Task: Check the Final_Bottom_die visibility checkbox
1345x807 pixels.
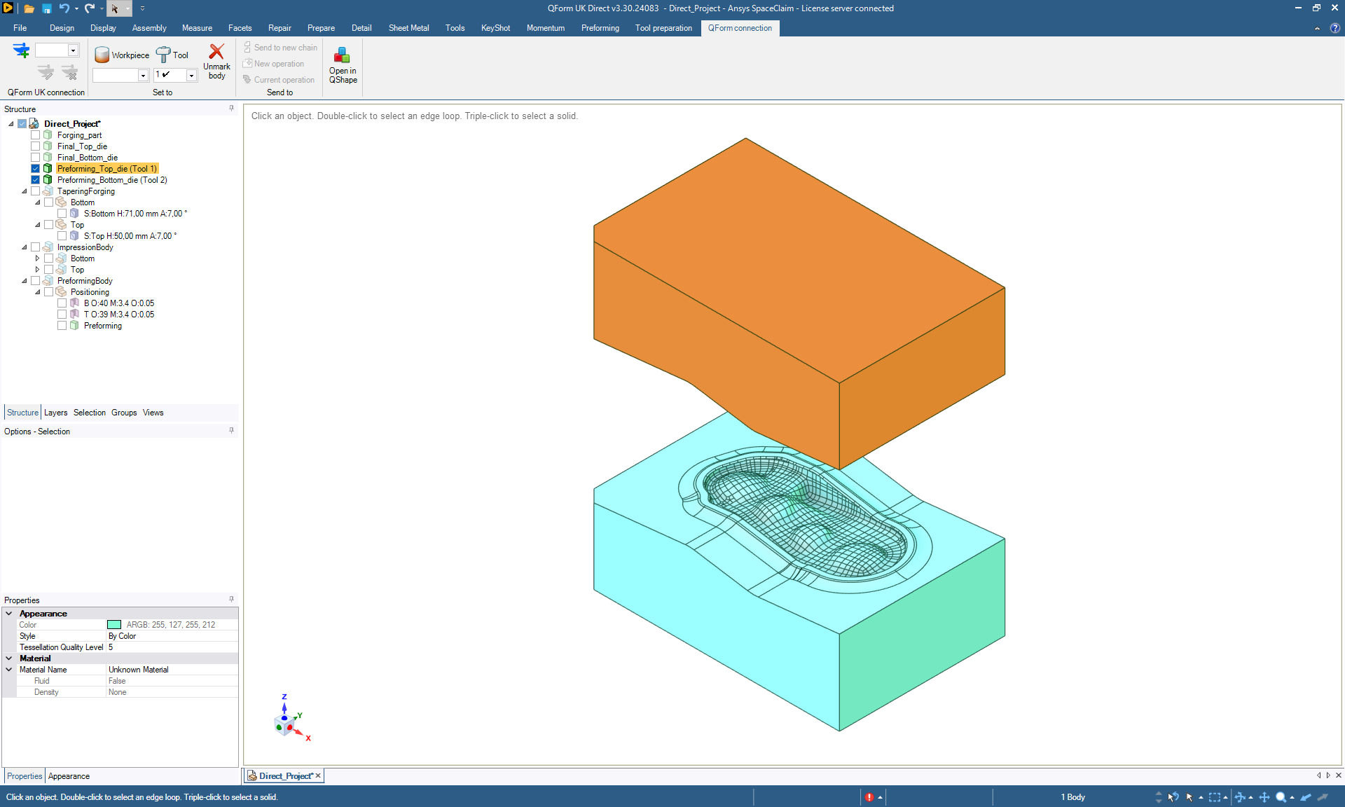Action: coord(35,158)
